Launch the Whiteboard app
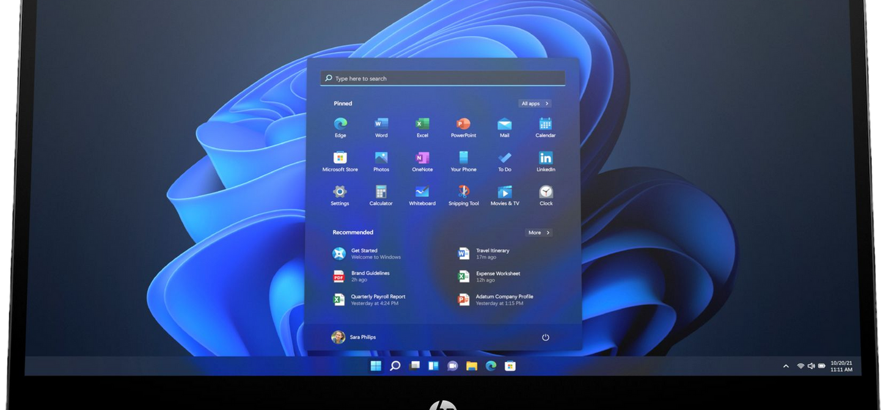Viewport: 886px width, 410px height. 422,196
